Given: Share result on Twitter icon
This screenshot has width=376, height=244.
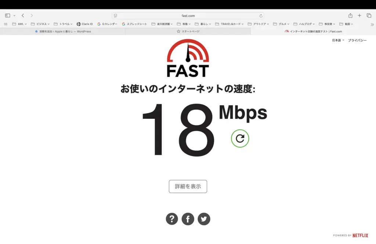Looking at the screenshot, I should coord(204,219).
